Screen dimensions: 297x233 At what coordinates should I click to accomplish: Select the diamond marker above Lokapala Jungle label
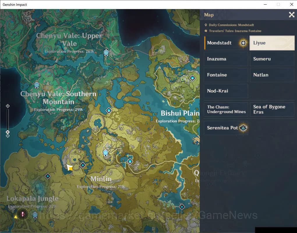(x=48, y=176)
